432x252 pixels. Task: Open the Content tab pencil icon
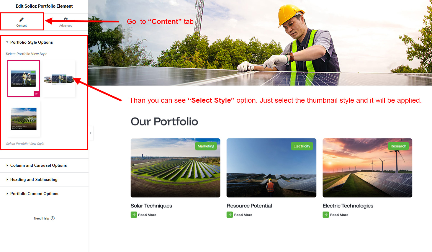point(22,19)
